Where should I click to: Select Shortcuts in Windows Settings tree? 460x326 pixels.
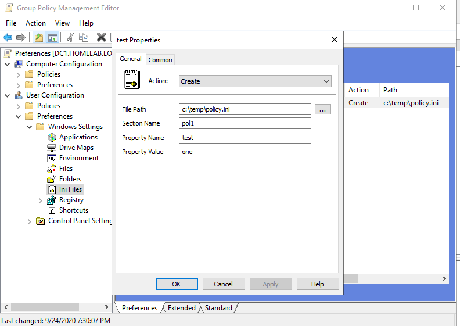[x=73, y=210]
